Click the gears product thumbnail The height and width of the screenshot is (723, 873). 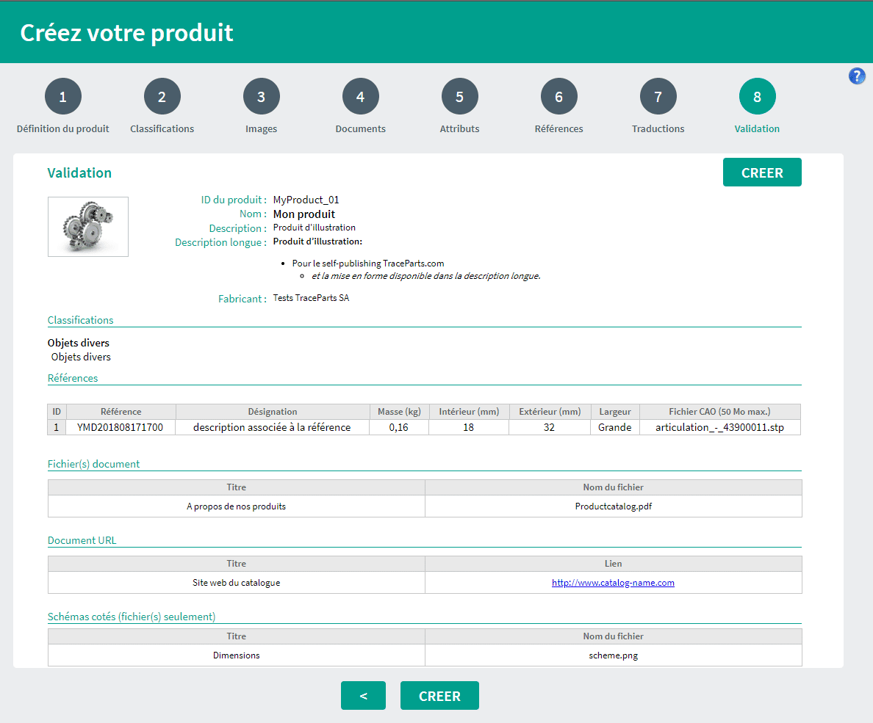point(88,227)
